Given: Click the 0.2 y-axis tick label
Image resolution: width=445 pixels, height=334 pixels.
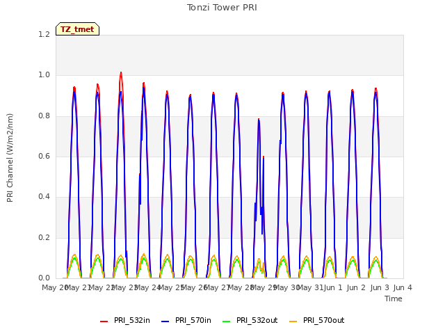Looking at the screenshot, I should pyautogui.click(x=44, y=237).
